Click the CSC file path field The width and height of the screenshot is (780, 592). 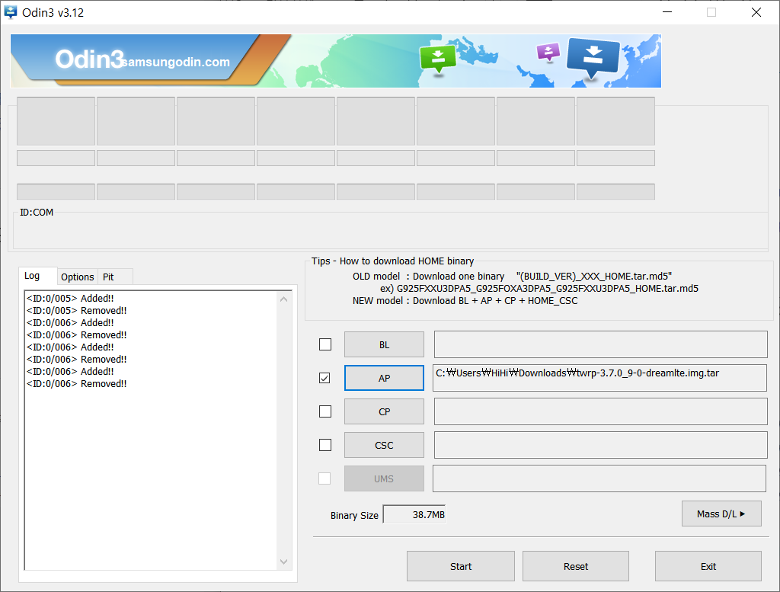click(600, 445)
